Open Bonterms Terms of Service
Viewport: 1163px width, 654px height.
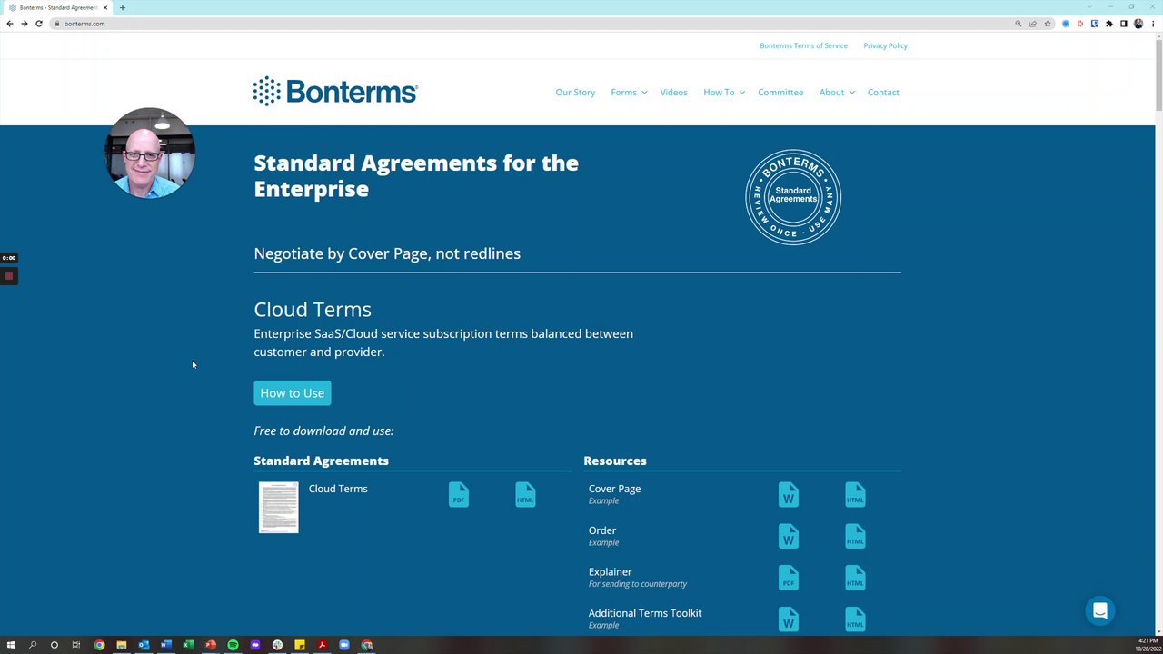(x=803, y=45)
